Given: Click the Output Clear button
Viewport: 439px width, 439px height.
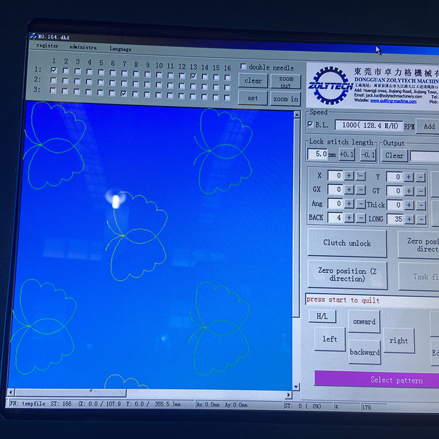Looking at the screenshot, I should coord(394,156).
